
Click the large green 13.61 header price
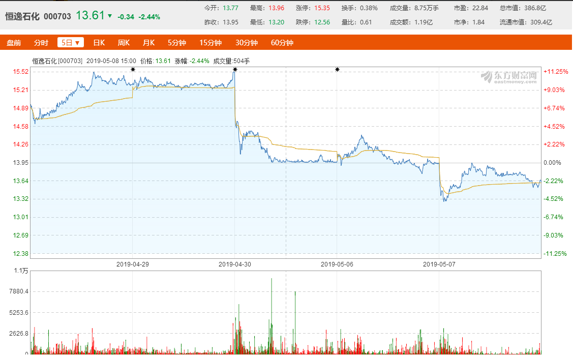(x=91, y=15)
